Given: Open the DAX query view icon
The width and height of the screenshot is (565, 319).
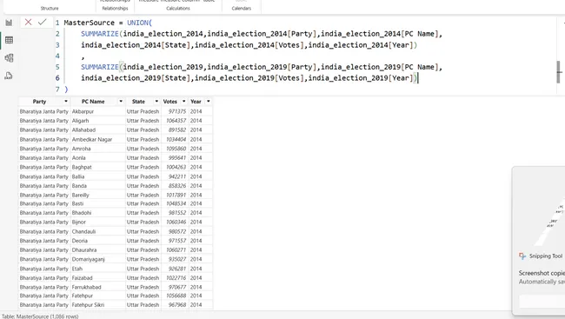Looking at the screenshot, I should (9, 76).
